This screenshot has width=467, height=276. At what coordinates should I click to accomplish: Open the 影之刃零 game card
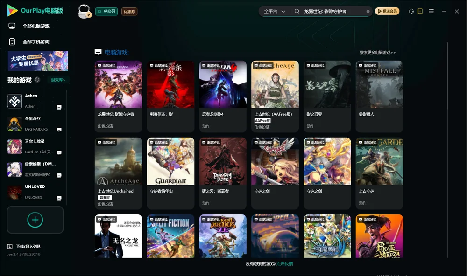[327, 97]
